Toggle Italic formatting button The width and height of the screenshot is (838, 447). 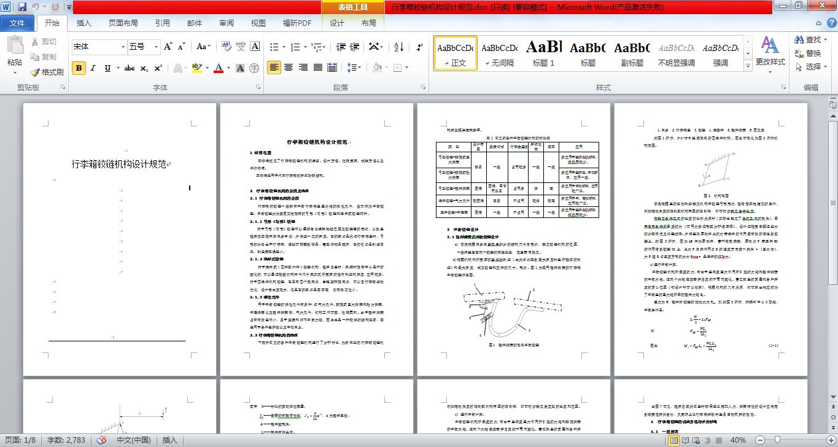pyautogui.click(x=93, y=68)
